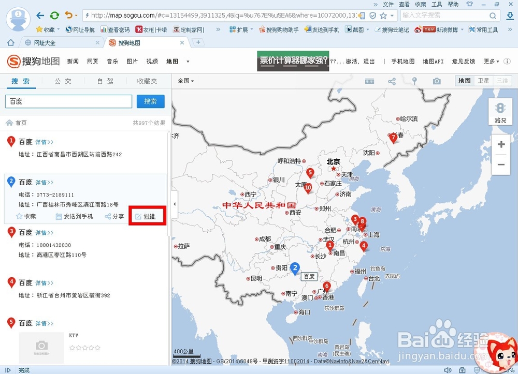518x374 pixels.
Task: Collapse the left results panel
Action: point(175,204)
